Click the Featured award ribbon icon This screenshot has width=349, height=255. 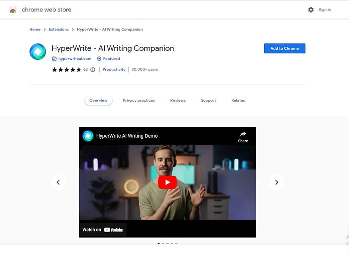[x=99, y=59]
